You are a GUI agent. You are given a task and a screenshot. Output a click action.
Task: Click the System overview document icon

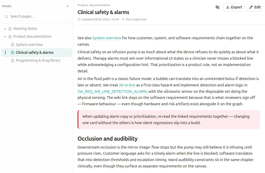(x=12, y=45)
